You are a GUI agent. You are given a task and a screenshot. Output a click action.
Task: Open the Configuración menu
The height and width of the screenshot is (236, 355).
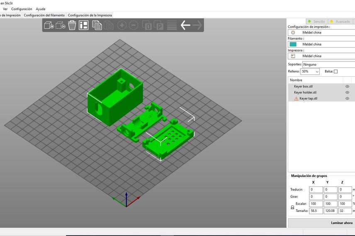(x=22, y=9)
